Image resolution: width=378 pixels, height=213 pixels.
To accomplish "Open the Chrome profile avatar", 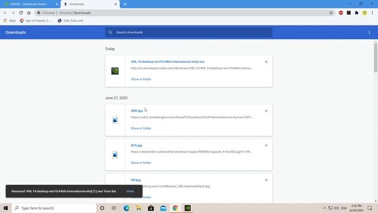I will click(x=364, y=13).
